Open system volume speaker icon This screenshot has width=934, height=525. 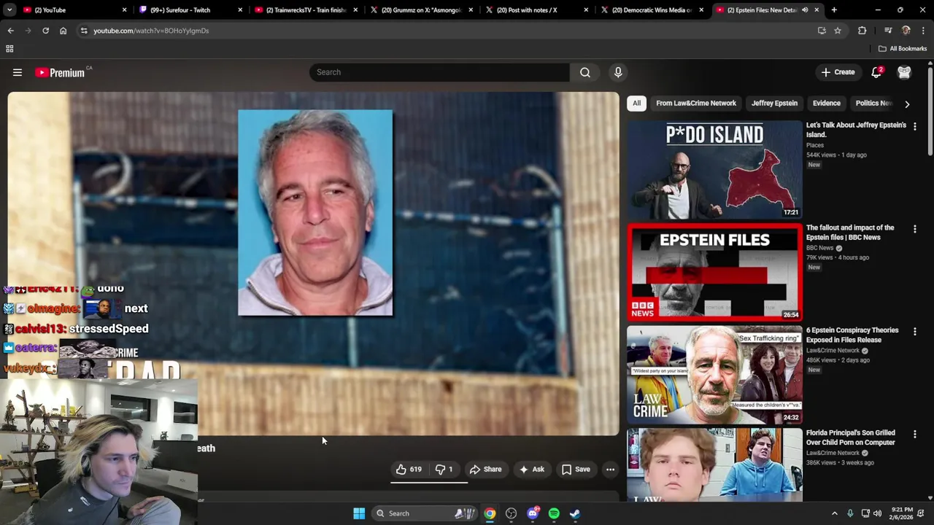pyautogui.click(x=878, y=513)
